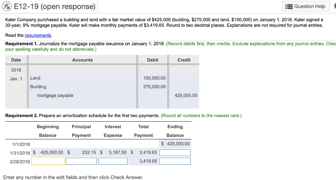Image resolution: width=336 pixels, height=180 pixels.
Task: Click the empty fourth journal account row
Action: click(82, 104)
